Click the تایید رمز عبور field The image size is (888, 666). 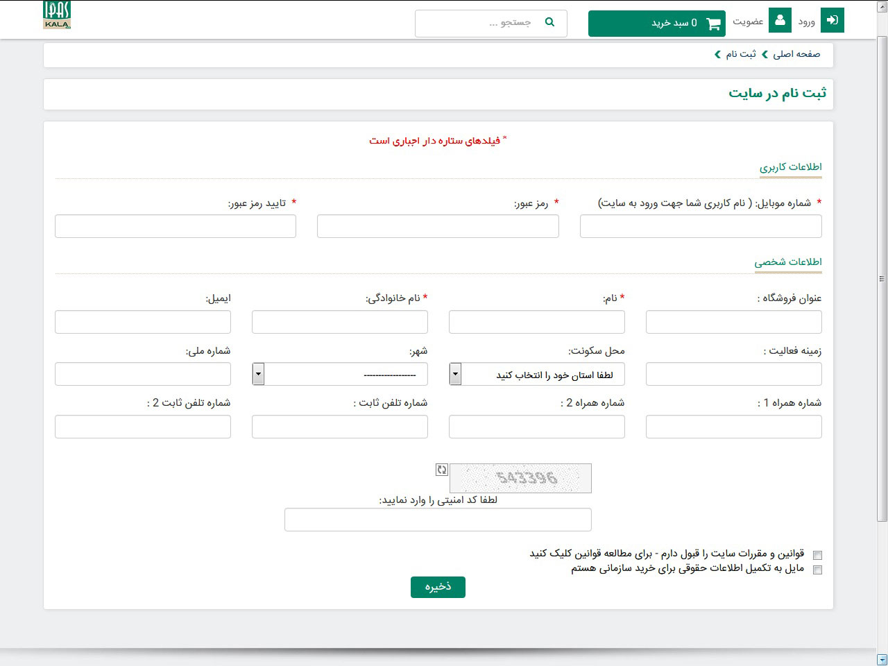[x=176, y=226]
